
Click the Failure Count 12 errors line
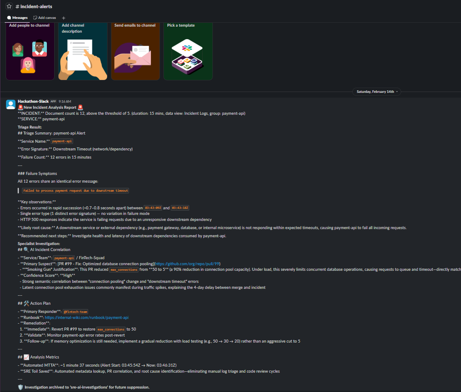click(x=54, y=157)
